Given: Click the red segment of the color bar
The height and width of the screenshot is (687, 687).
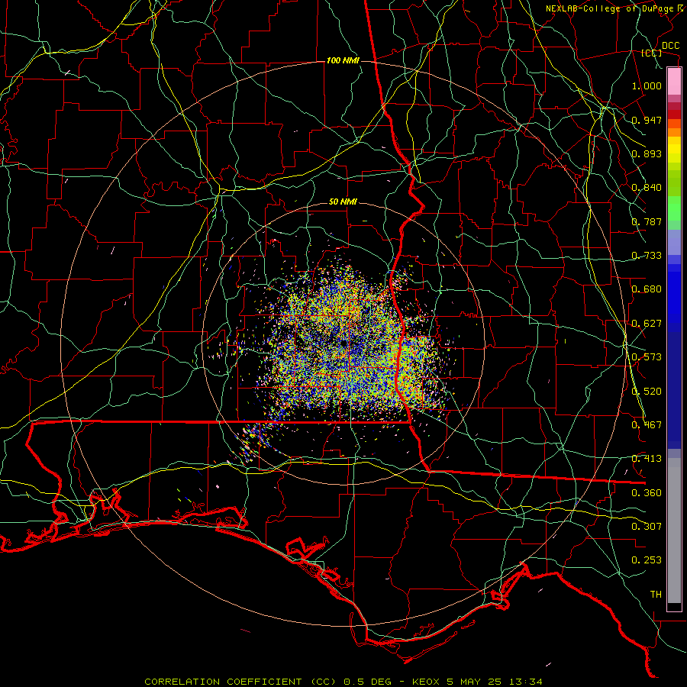Looking at the screenshot, I should 674,114.
